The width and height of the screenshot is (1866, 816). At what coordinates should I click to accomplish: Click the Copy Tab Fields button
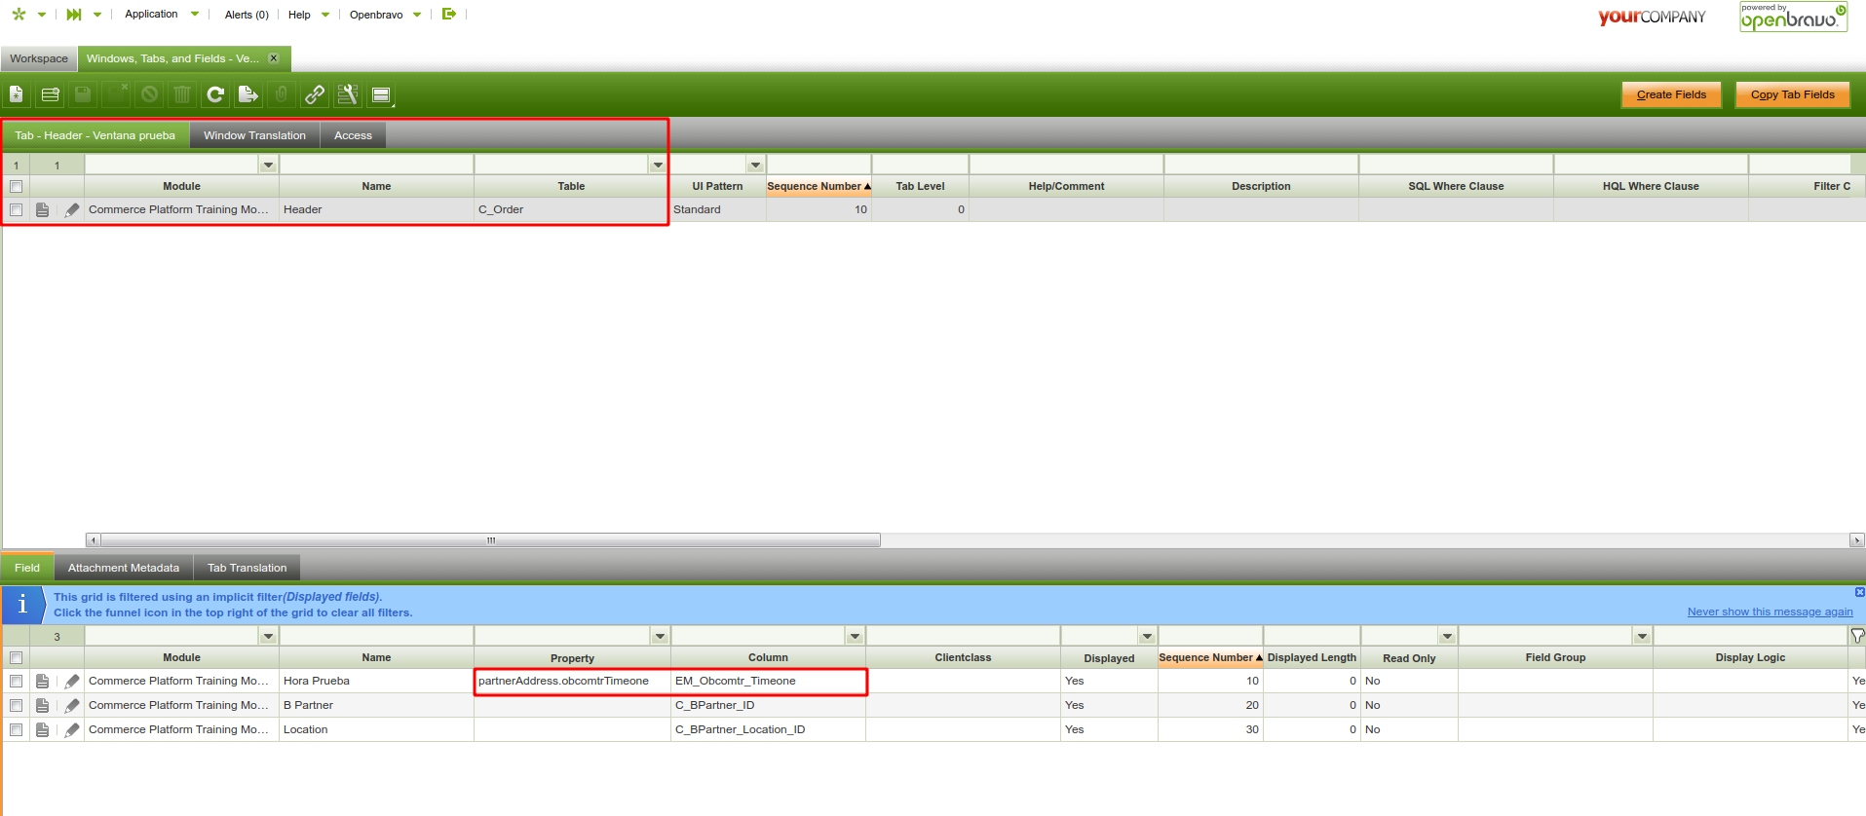(1792, 94)
